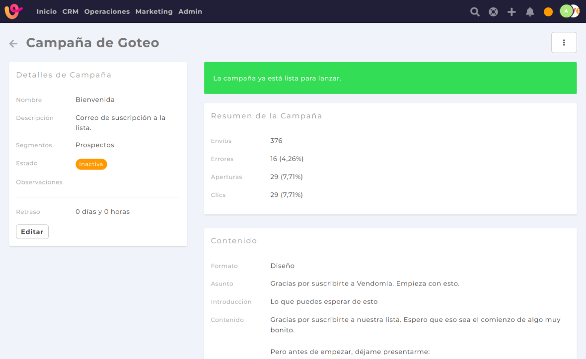Click the Inactiva status badge
Viewport: 586px width, 359px height.
[91, 164]
